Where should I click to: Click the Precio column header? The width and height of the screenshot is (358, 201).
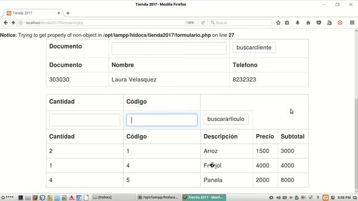pos(265,136)
